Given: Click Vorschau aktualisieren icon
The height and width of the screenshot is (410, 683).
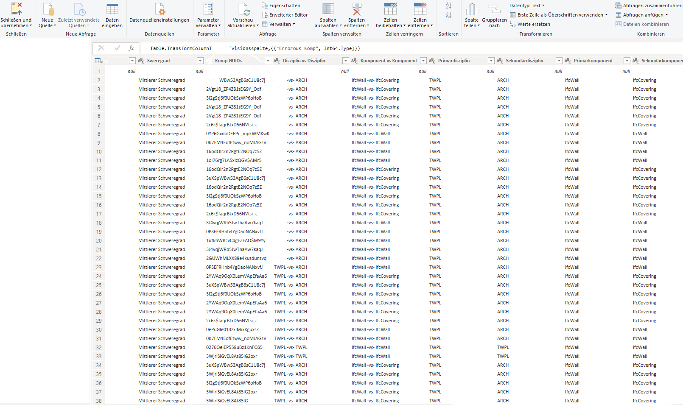Looking at the screenshot, I should pyautogui.click(x=244, y=9).
